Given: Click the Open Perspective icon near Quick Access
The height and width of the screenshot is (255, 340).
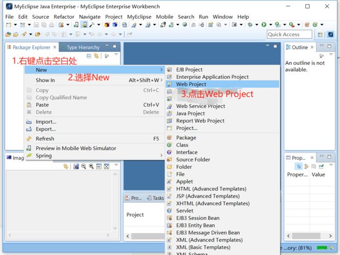Looking at the screenshot, I should [x=320, y=34].
